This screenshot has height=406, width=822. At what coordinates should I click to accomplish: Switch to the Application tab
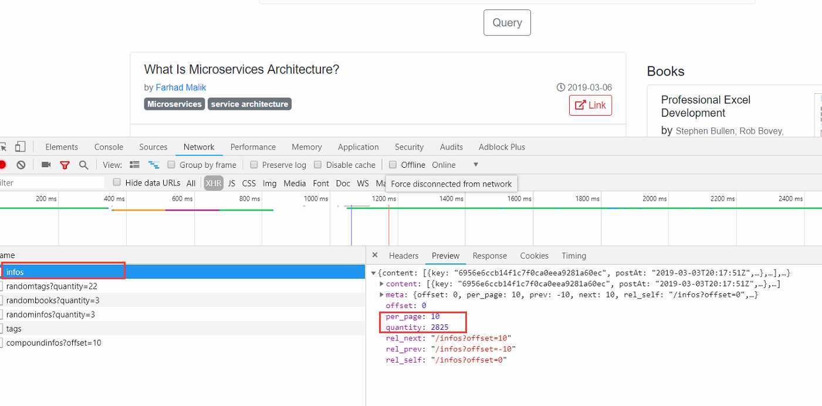[358, 147]
